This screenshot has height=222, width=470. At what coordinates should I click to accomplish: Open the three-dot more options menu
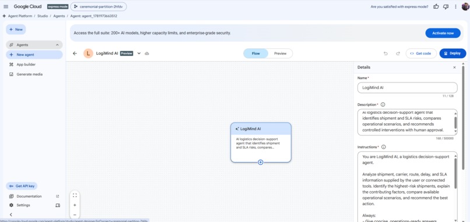point(456,6)
